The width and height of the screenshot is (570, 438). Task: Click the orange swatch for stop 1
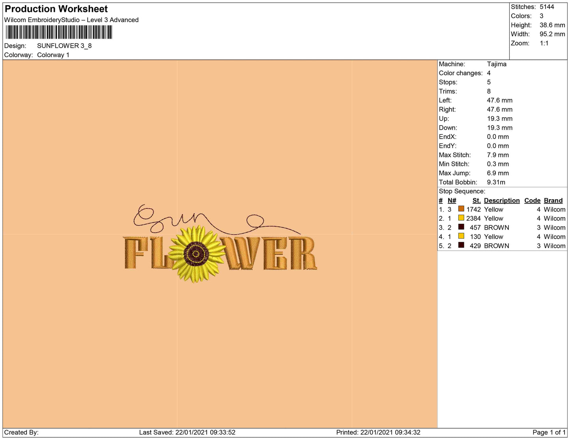(x=461, y=209)
